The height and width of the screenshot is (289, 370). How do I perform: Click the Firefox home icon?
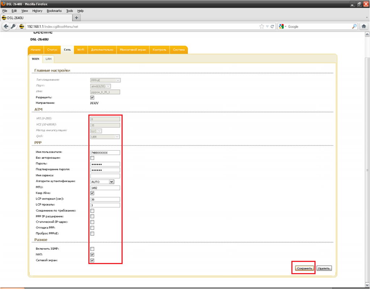(363, 26)
